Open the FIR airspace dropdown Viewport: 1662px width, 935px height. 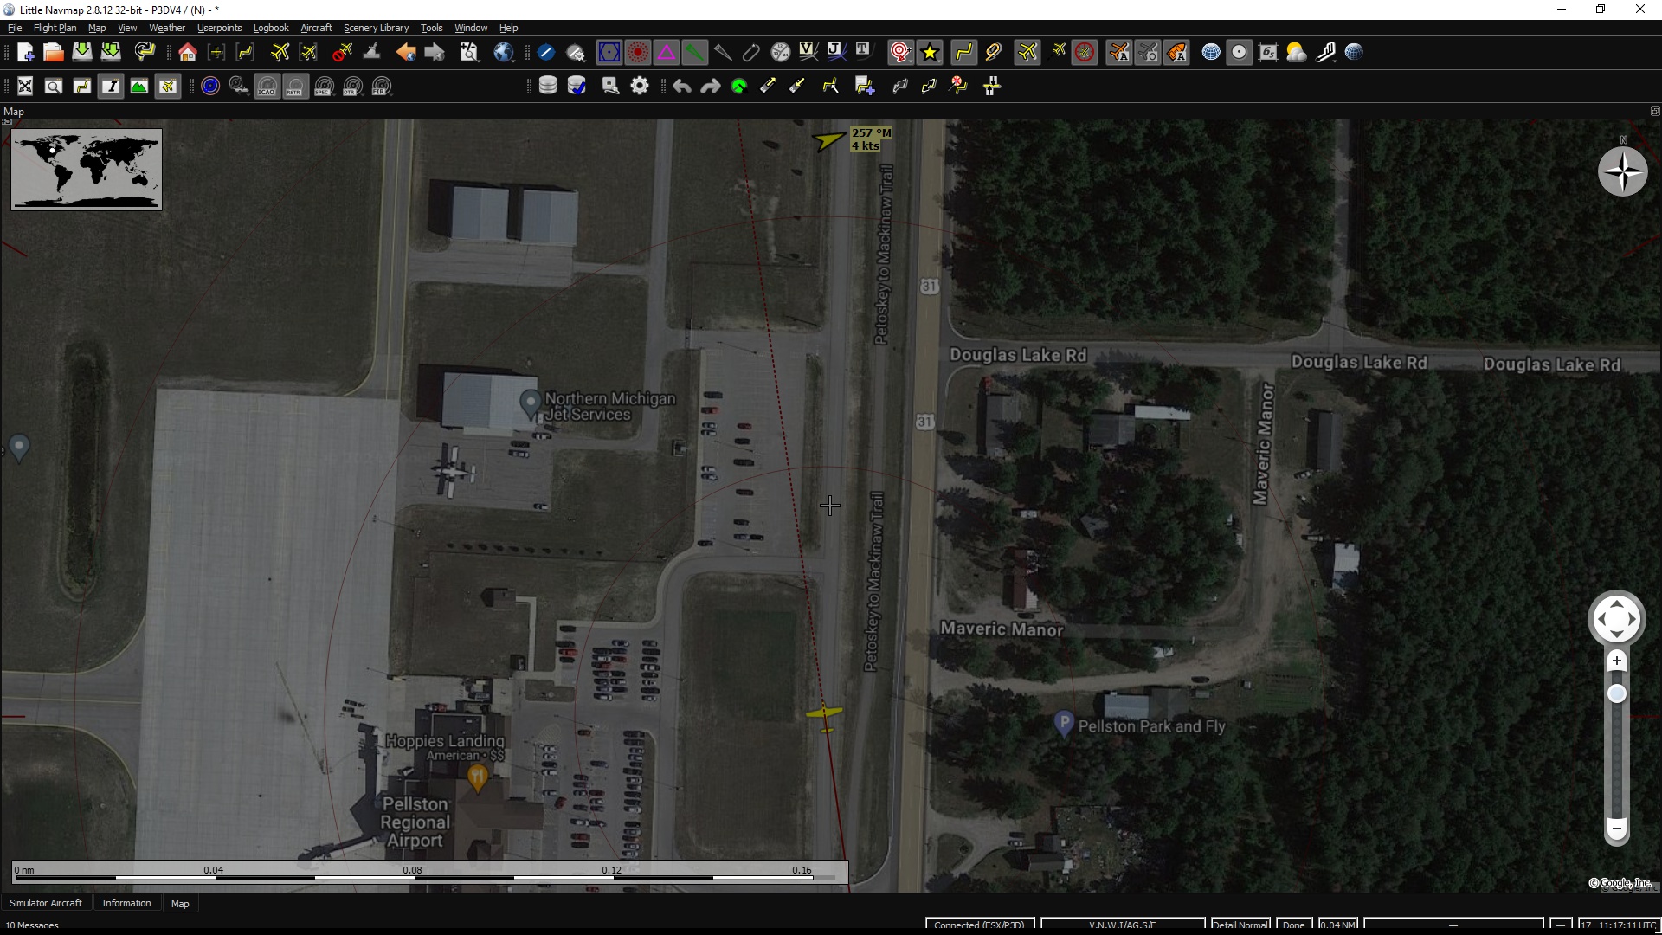[x=382, y=87]
